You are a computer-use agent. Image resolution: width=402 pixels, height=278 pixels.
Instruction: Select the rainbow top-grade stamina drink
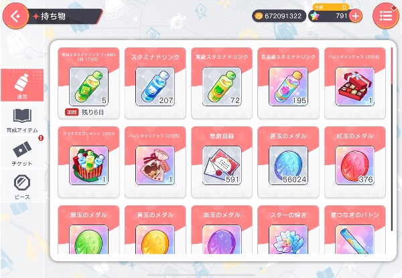click(288, 83)
